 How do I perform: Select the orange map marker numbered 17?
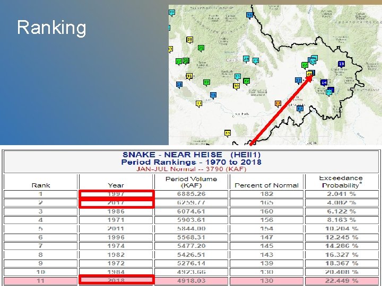[x=277, y=104]
